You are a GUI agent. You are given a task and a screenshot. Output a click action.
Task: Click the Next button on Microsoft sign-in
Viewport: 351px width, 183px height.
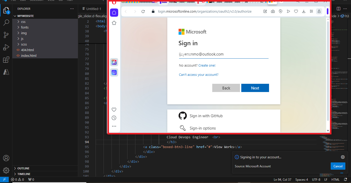pos(255,88)
